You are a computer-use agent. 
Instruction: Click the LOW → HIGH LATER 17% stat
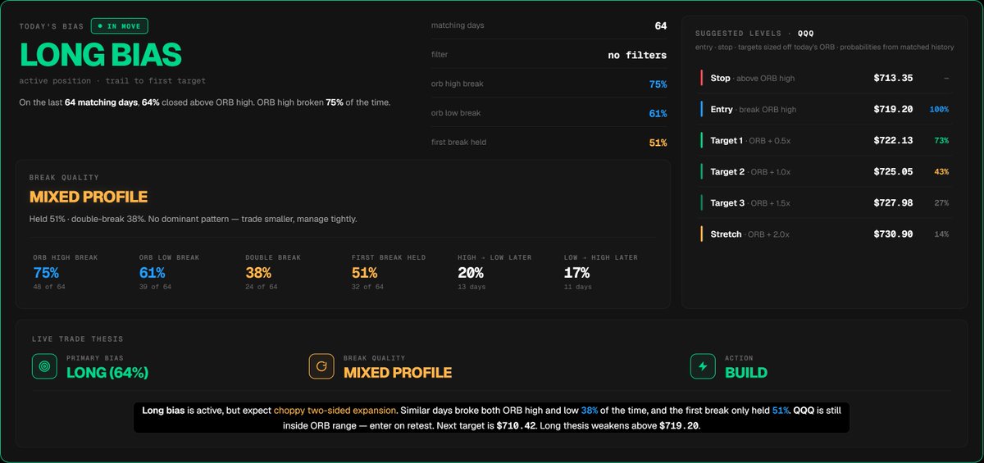point(576,273)
